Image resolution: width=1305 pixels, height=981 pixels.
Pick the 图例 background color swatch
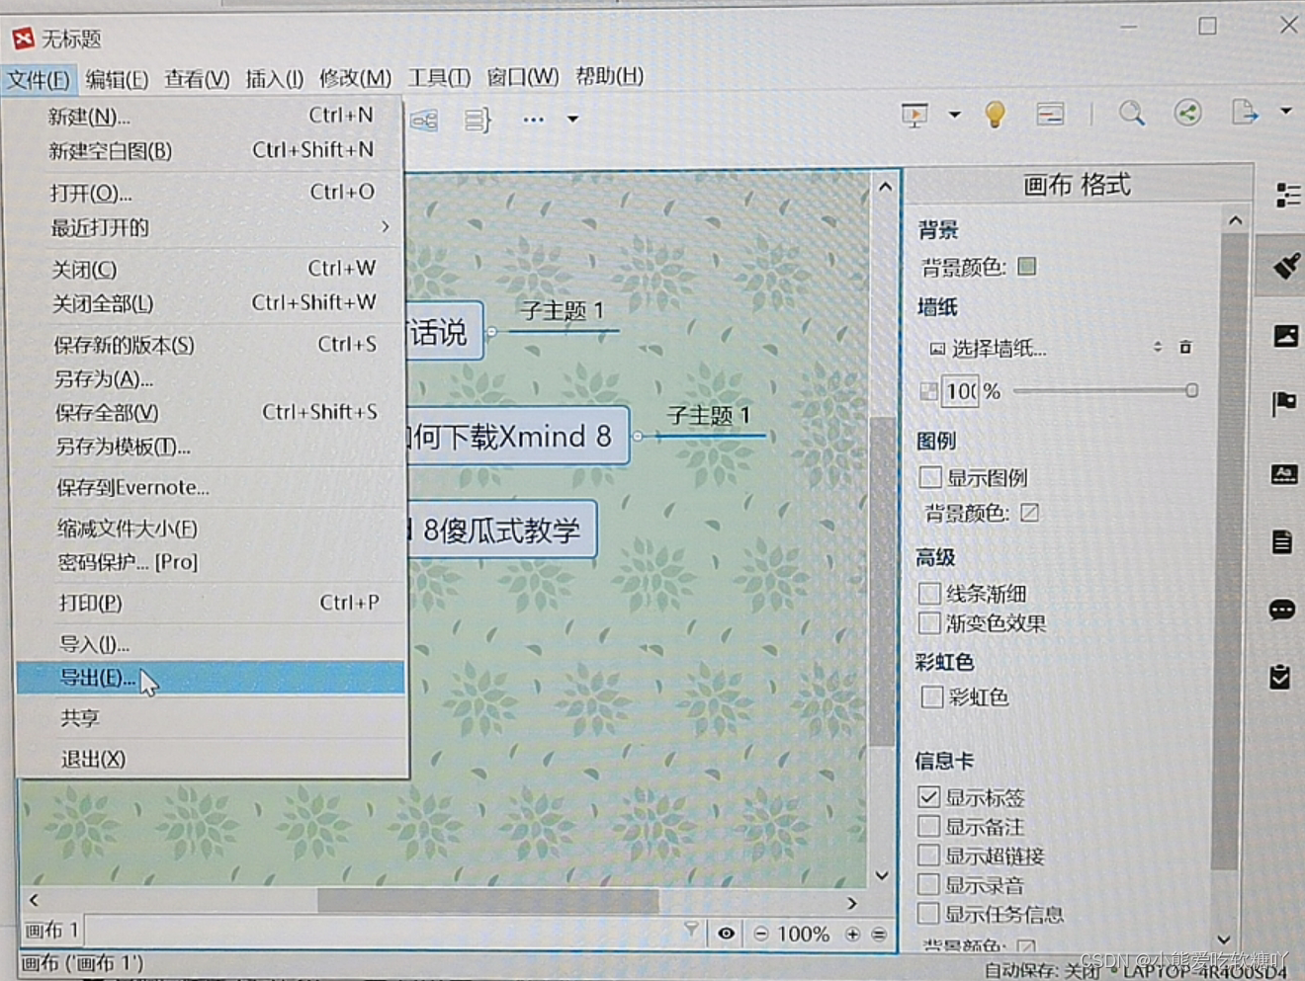click(1029, 513)
